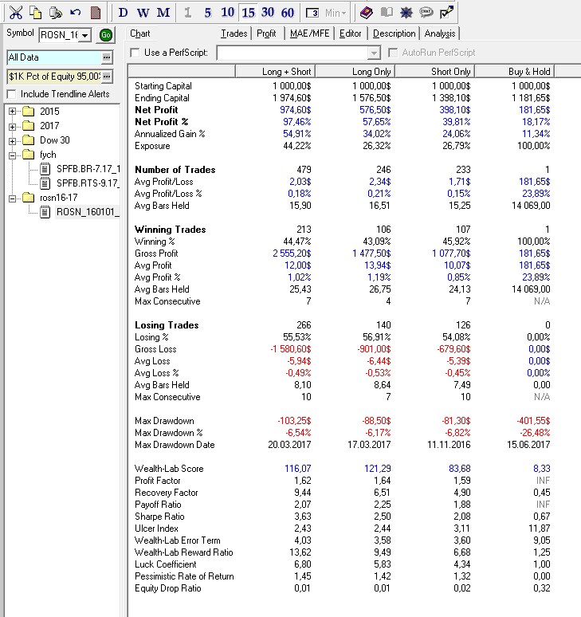Collapse the rosn16-17 folder node

pos(12,198)
